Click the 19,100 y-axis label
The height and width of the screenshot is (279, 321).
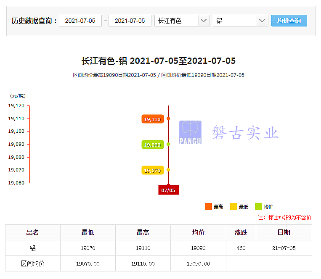(16, 131)
